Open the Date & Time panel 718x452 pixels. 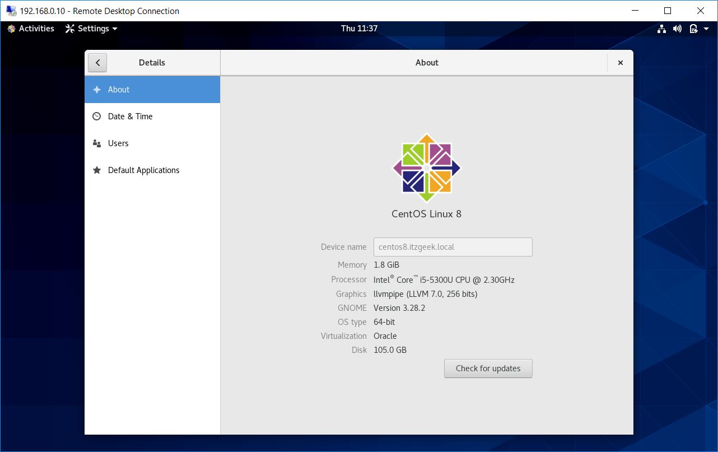tap(152, 117)
